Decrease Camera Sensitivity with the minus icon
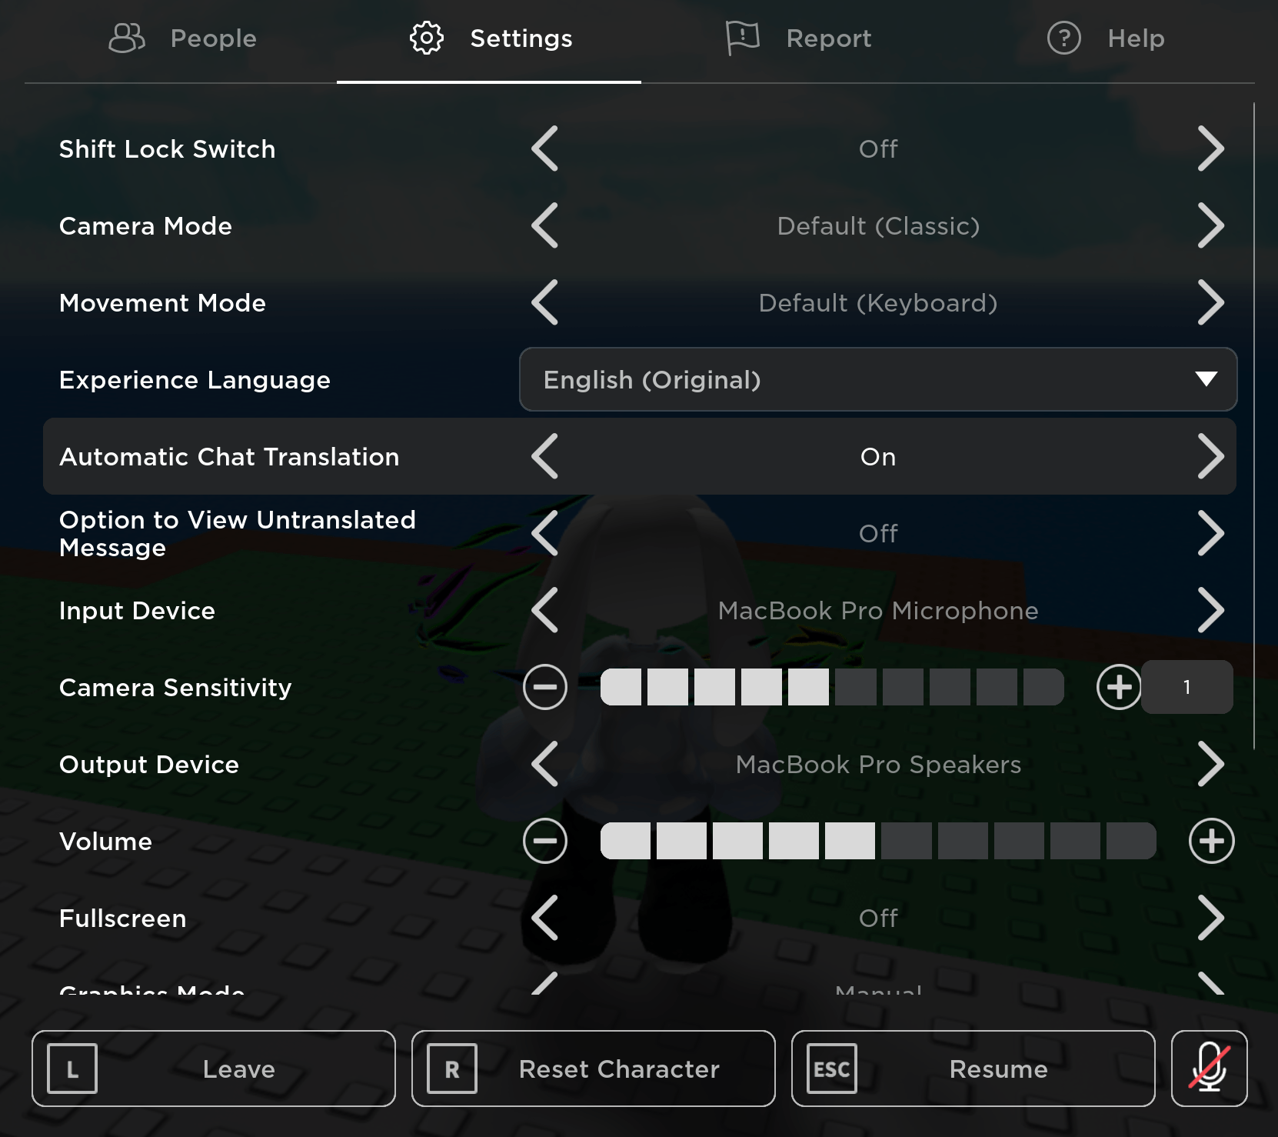The height and width of the screenshot is (1137, 1278). pos(545,687)
